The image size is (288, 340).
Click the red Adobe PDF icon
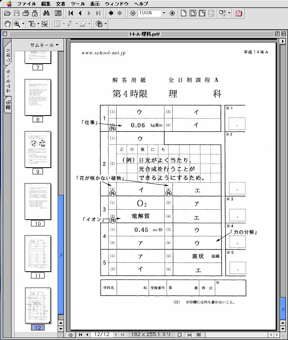click(x=239, y=13)
